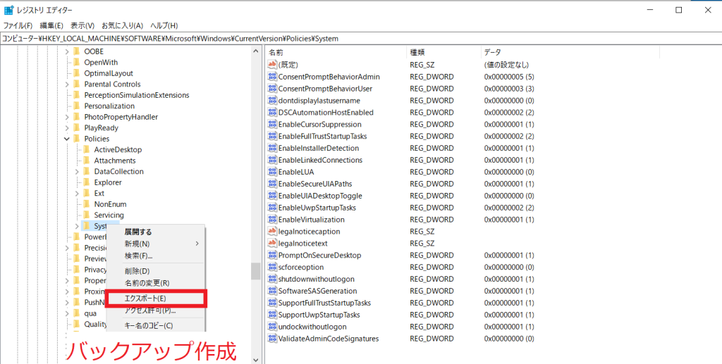Click the string icon beside legalnoticecaption
This screenshot has width=722, height=364.
click(x=272, y=232)
